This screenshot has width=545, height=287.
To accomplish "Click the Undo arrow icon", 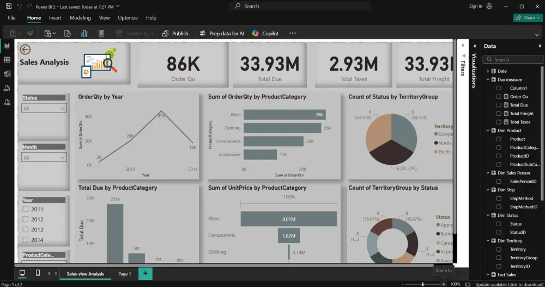I will (x=20, y=6).
